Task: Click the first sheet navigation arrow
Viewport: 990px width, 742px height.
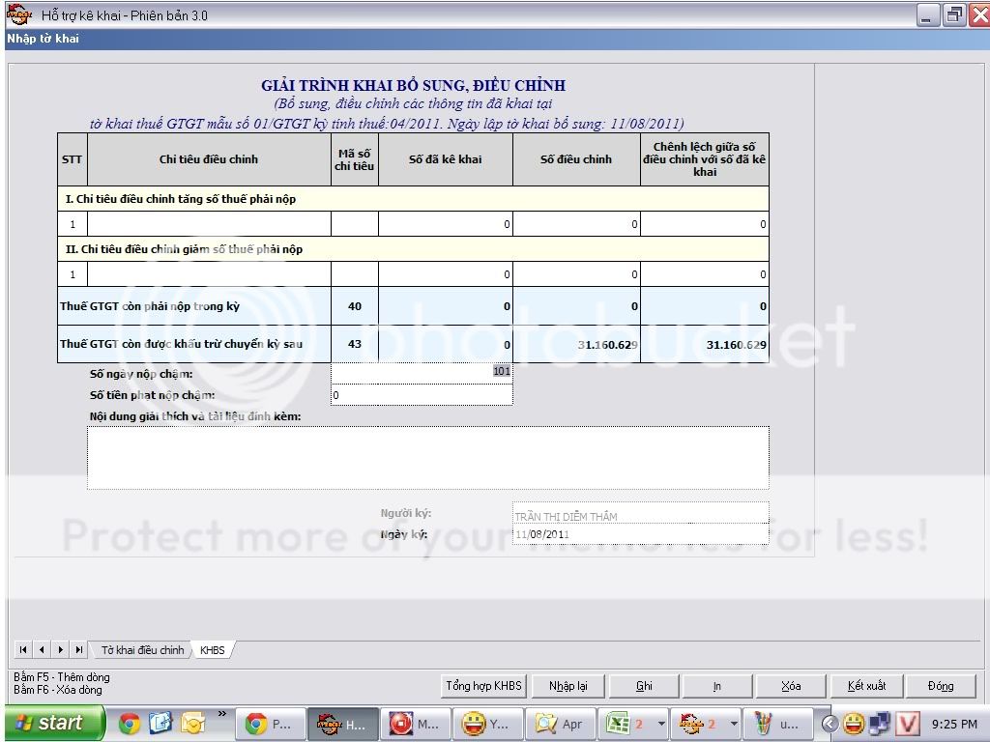Action: [23, 650]
